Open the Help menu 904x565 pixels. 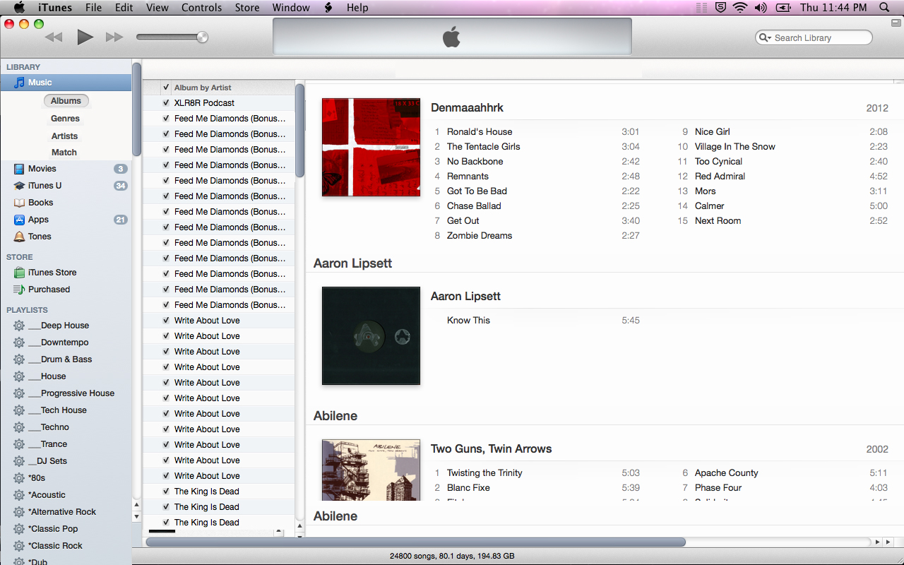click(357, 8)
